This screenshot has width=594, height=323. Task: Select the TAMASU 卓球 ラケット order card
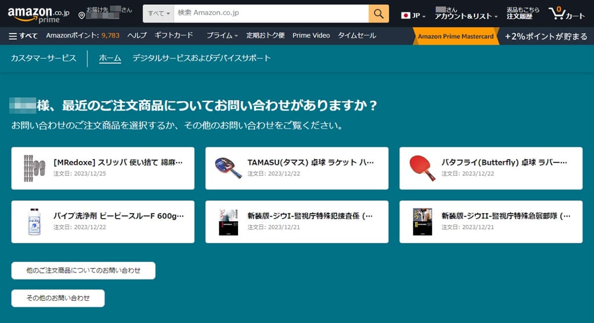[x=296, y=168]
